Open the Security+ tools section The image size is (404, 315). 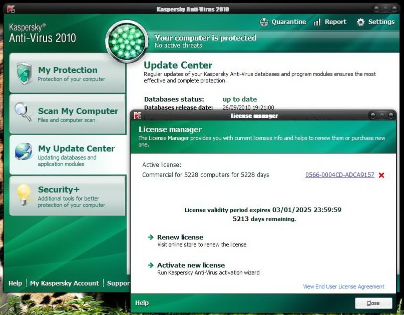[67, 196]
